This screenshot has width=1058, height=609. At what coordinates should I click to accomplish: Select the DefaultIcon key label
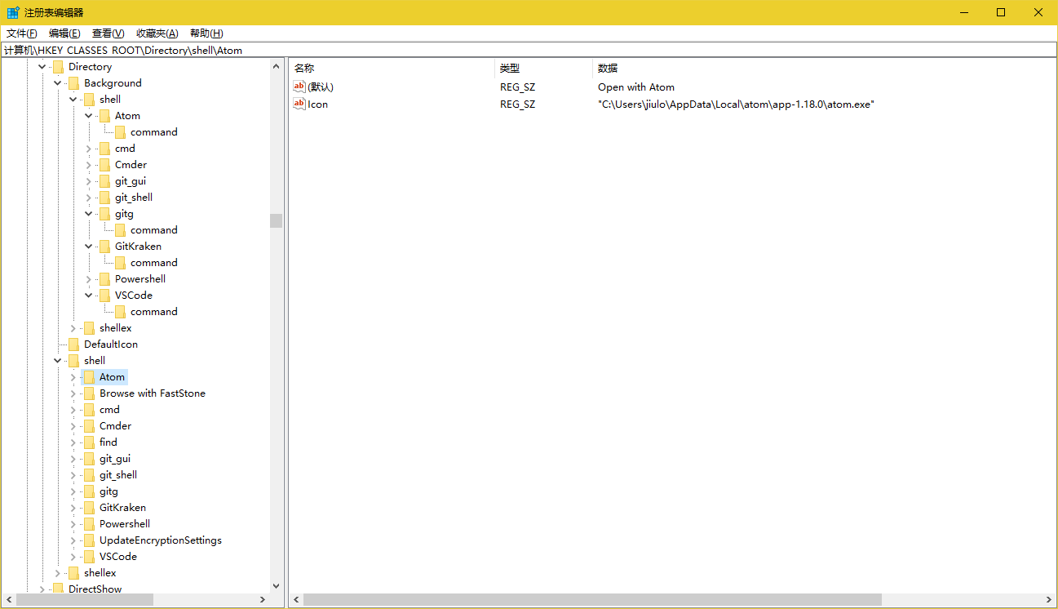[x=111, y=345]
